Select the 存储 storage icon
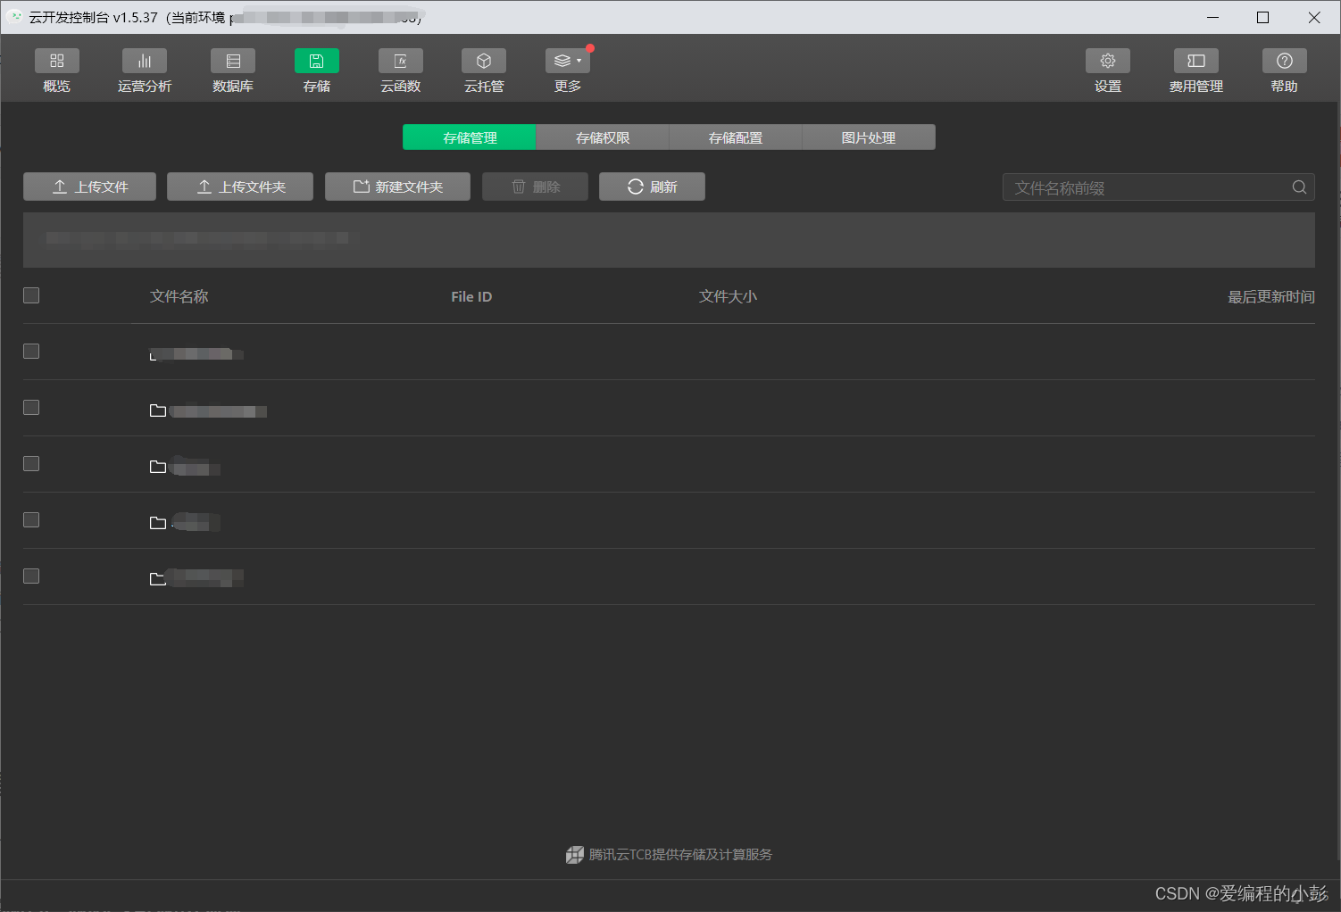 [317, 61]
